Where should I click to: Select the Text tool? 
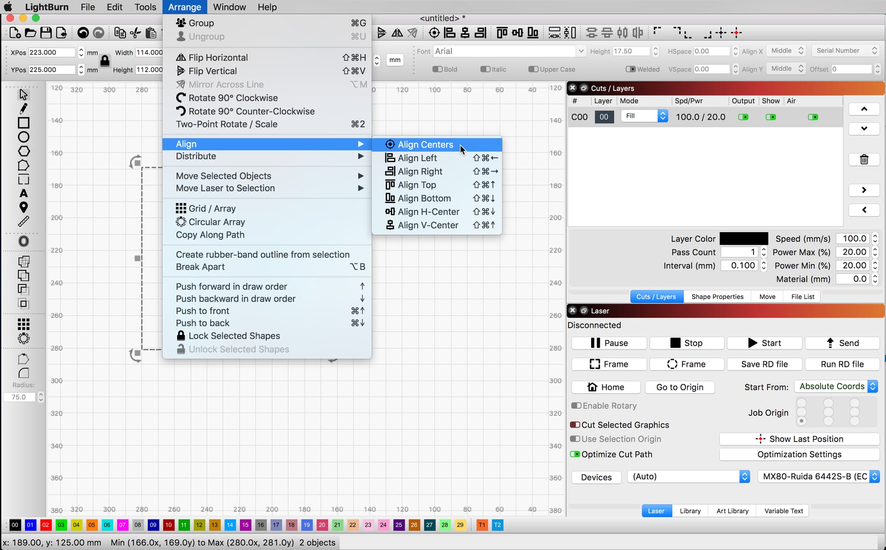coord(24,193)
